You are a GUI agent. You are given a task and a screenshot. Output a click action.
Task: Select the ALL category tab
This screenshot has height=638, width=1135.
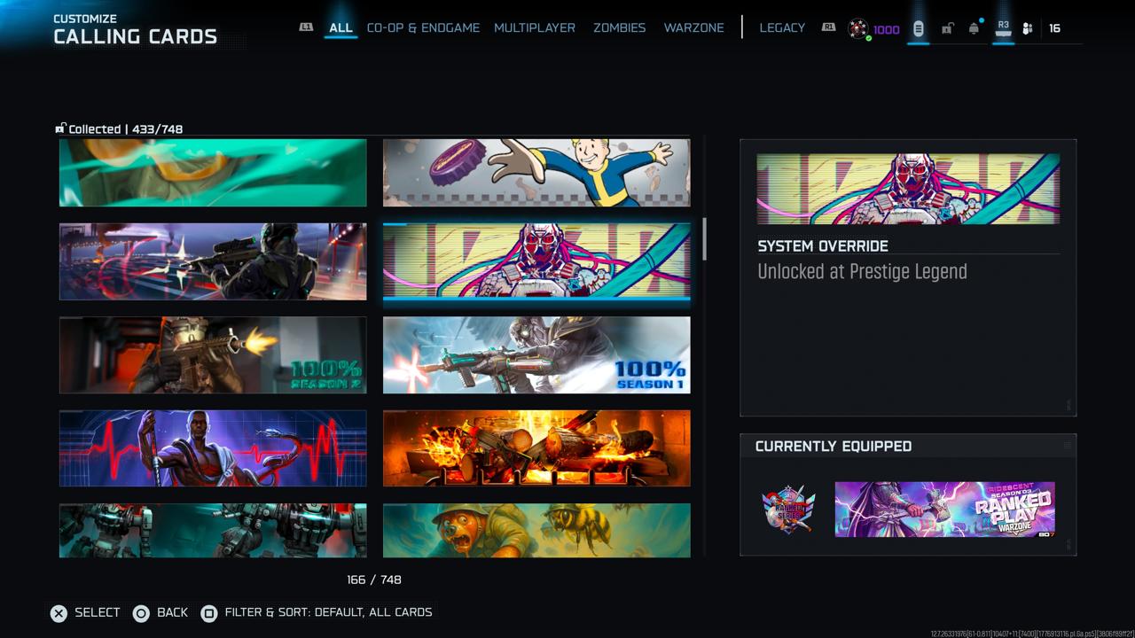[x=340, y=27]
